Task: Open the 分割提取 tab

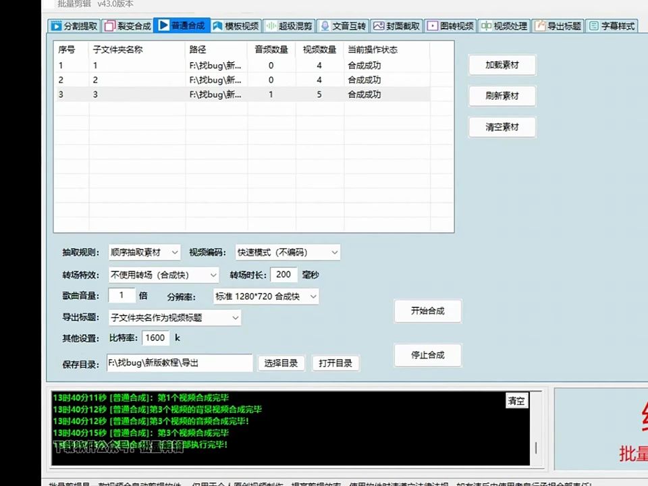Action: pyautogui.click(x=74, y=26)
